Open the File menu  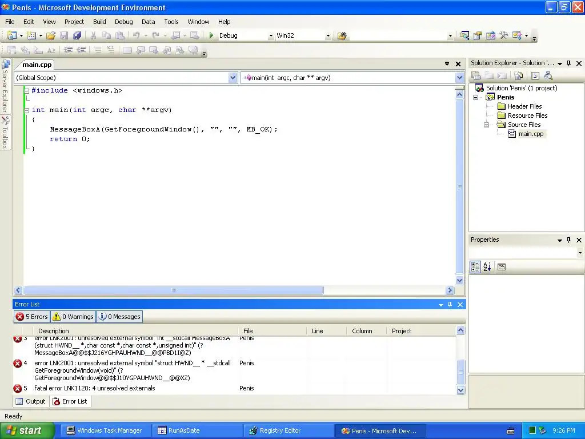(x=10, y=22)
